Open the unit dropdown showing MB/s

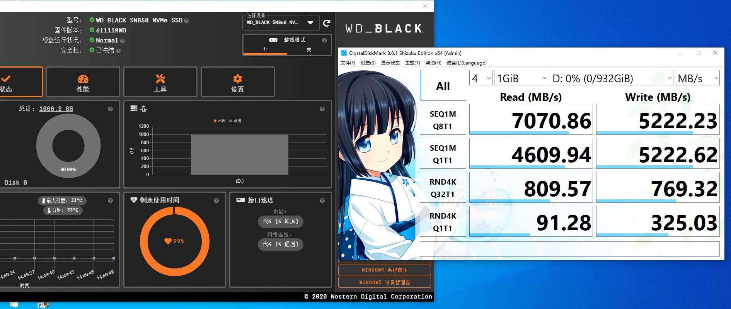click(697, 78)
